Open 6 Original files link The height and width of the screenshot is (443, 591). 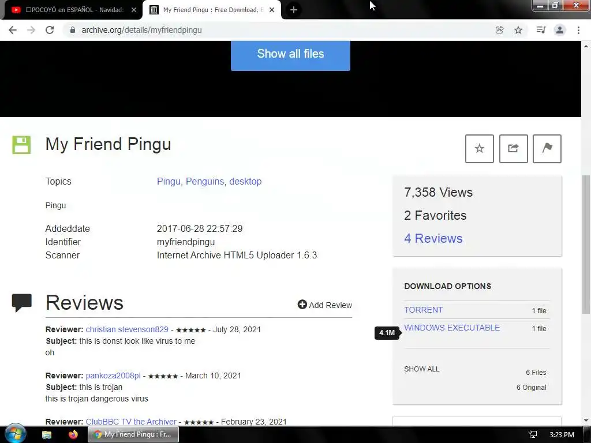(x=531, y=388)
